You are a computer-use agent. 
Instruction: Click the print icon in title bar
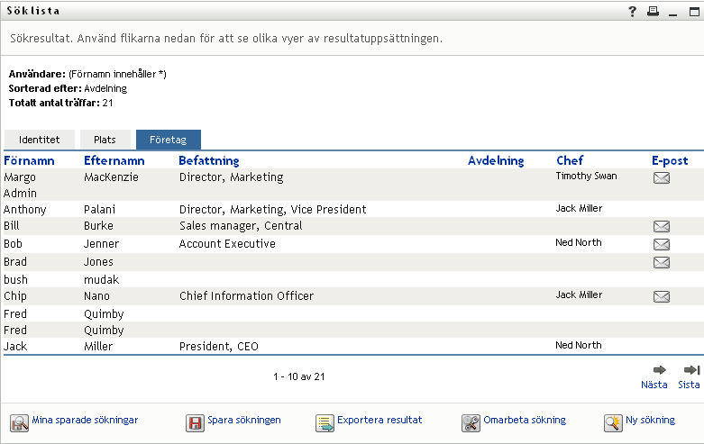tap(653, 11)
